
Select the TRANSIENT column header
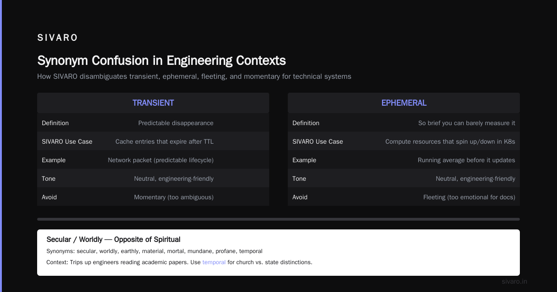153,103
